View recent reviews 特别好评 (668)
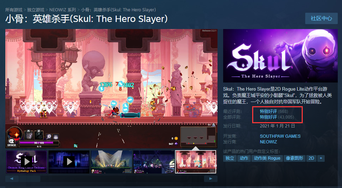This screenshot has height=188, width=342. click(x=274, y=112)
